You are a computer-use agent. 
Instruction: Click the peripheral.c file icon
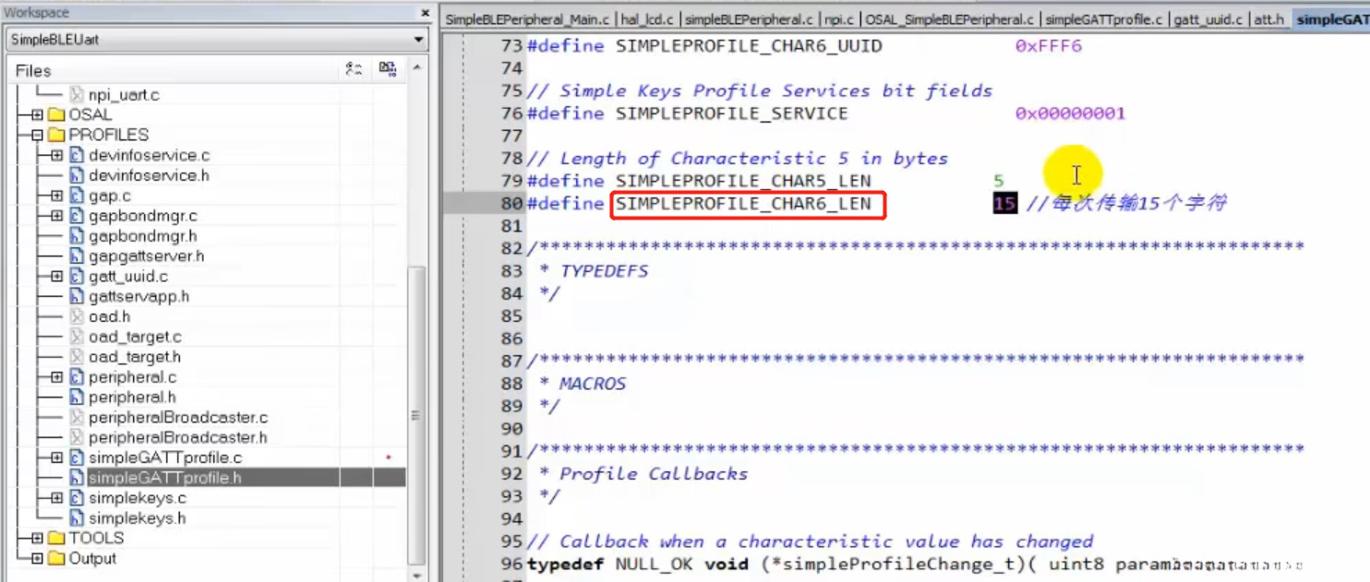tap(77, 377)
